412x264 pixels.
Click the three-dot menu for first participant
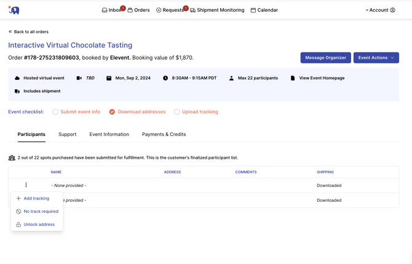click(26, 185)
